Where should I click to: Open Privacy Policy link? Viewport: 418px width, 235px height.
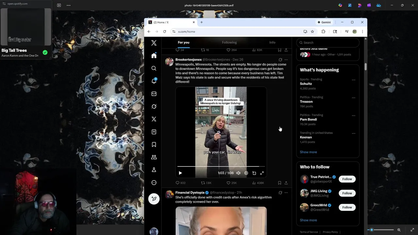330,232
